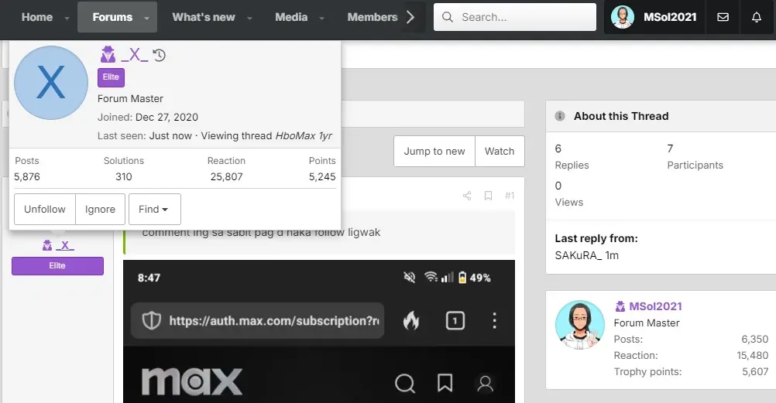Click the Unfollow button
Image resolution: width=776 pixels, height=403 pixels.
45,209
